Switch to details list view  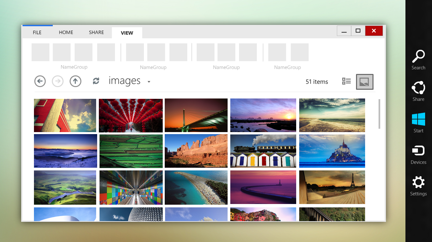pos(347,81)
